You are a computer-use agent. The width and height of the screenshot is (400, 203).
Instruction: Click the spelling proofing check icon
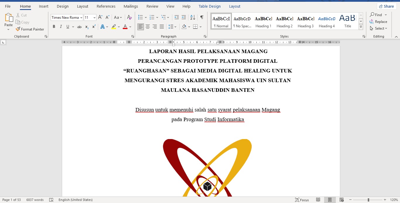point(51,200)
